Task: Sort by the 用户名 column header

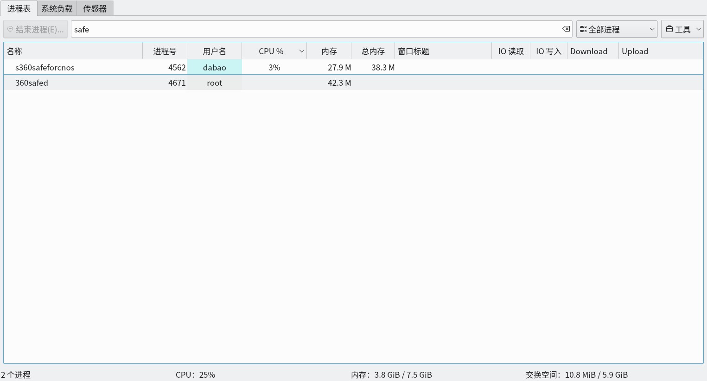Action: pyautogui.click(x=214, y=51)
